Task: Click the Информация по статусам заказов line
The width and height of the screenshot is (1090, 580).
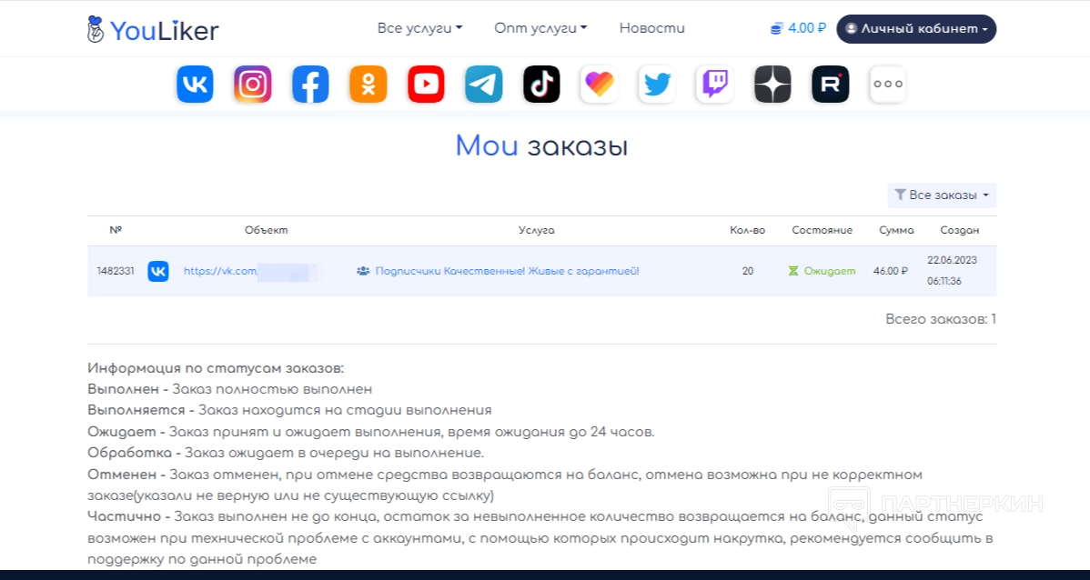Action: (x=216, y=368)
